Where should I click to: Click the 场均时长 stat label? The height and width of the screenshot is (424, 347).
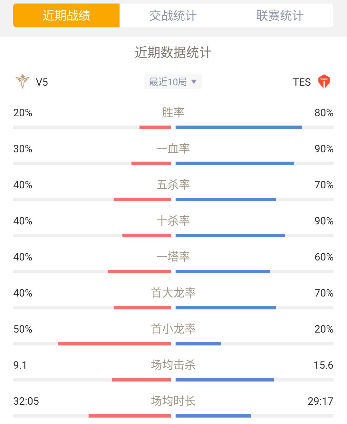tap(173, 401)
